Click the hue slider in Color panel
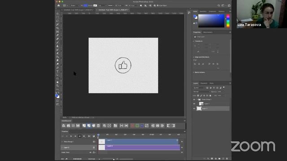 point(228,21)
